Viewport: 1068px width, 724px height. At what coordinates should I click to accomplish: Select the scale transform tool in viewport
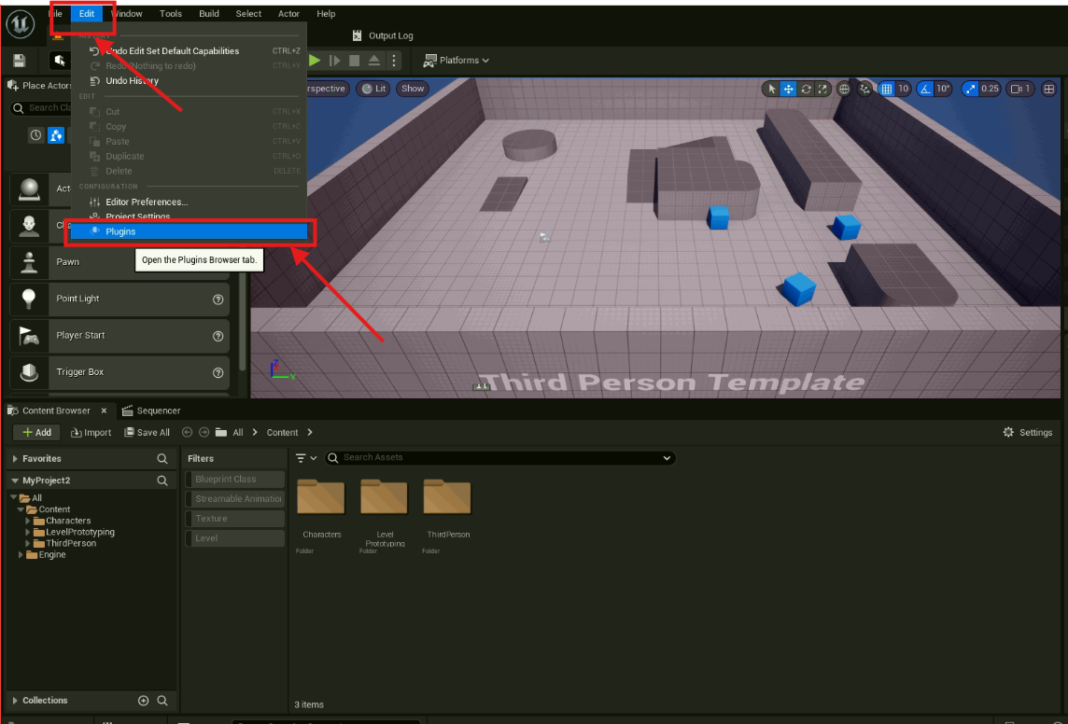pos(822,90)
